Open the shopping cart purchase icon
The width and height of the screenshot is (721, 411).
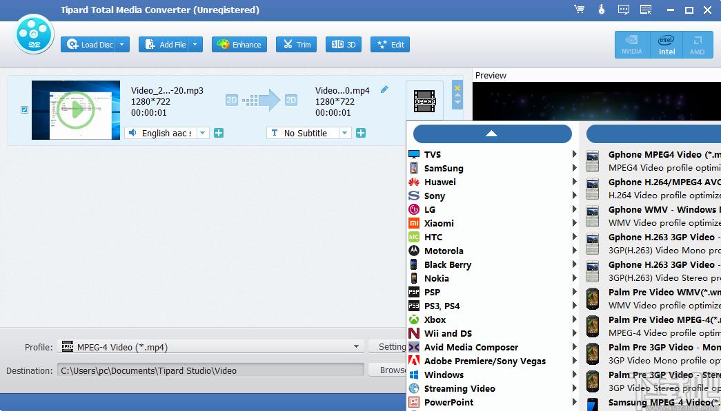pyautogui.click(x=580, y=9)
